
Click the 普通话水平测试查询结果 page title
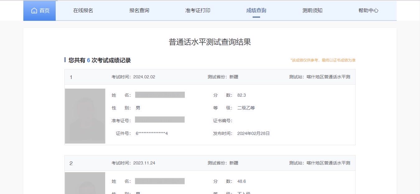tap(210, 42)
